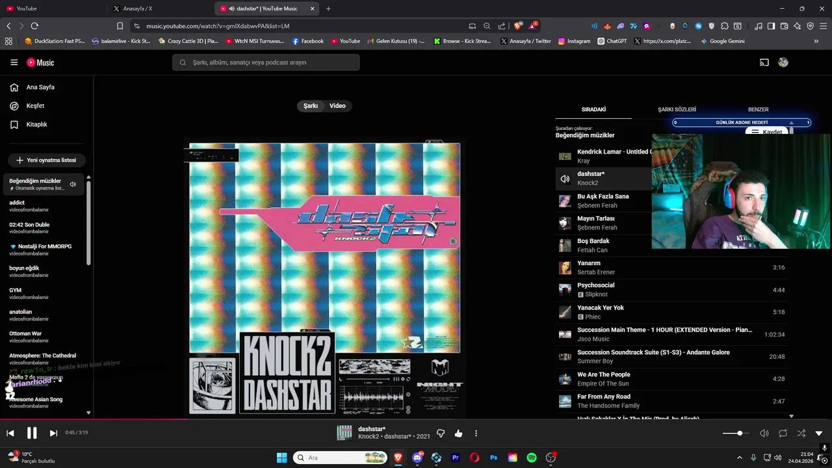The image size is (832, 468).
Task: Toggle repeat mode
Action: 783,433
